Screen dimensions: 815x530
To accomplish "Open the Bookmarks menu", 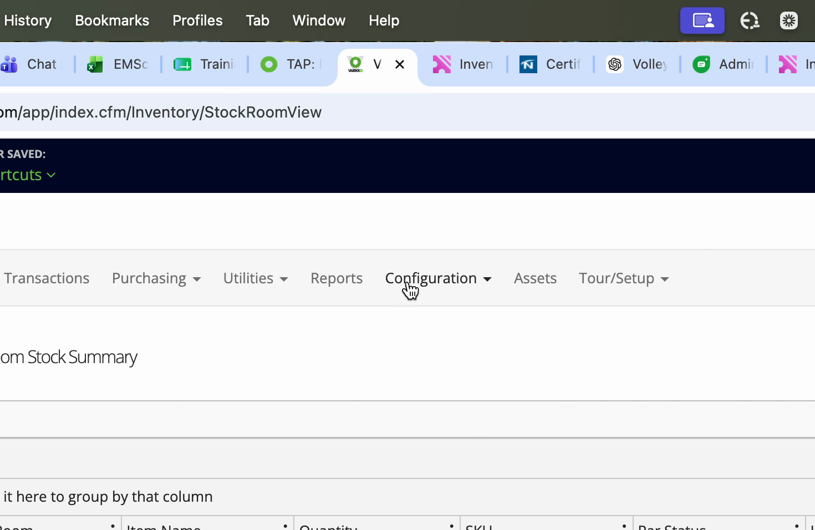I will (x=112, y=21).
